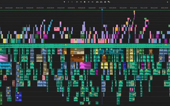Click ruler timecode 00:00:20:00
The width and height of the screenshot is (170, 106).
click(30, 8)
